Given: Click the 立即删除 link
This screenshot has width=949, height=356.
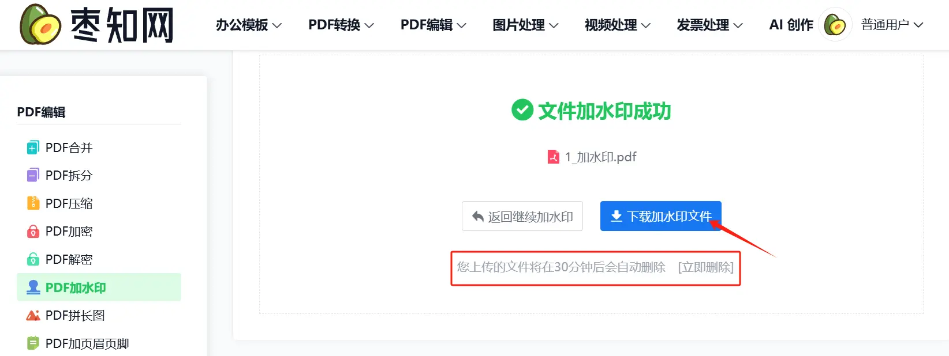Looking at the screenshot, I should click(x=705, y=267).
